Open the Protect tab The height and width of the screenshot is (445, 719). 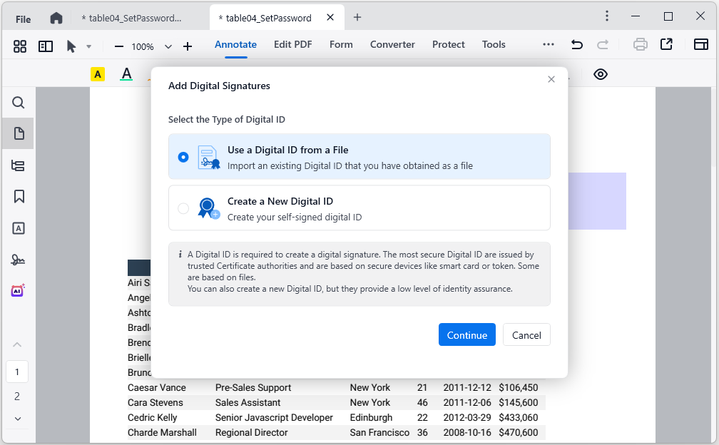pos(448,44)
